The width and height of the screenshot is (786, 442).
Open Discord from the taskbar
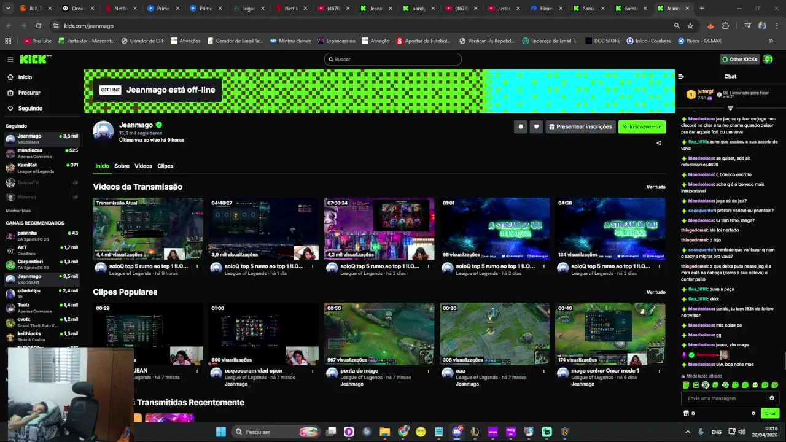pyautogui.click(x=457, y=432)
